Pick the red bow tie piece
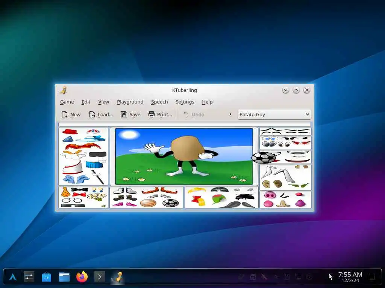 79,195
